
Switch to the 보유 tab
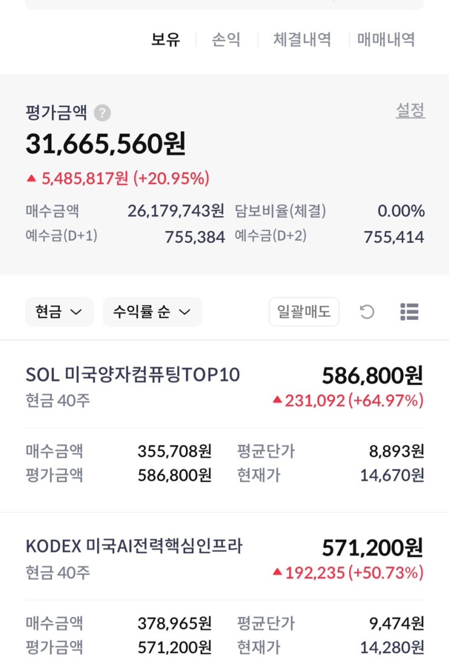166,40
